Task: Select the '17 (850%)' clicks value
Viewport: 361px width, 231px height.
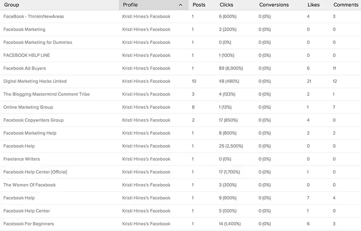Action: [x=228, y=120]
